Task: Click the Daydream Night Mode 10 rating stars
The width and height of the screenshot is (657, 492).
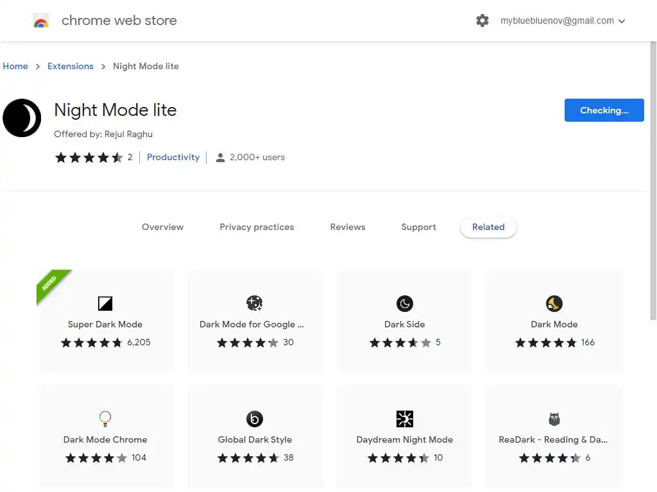Action: tap(398, 458)
